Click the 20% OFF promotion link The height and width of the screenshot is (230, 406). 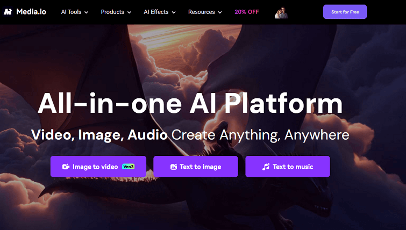[x=246, y=12]
